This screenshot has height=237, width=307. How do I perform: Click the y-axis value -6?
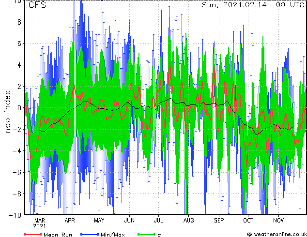pos(17,172)
